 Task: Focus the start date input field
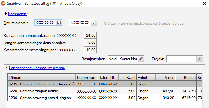45,23
